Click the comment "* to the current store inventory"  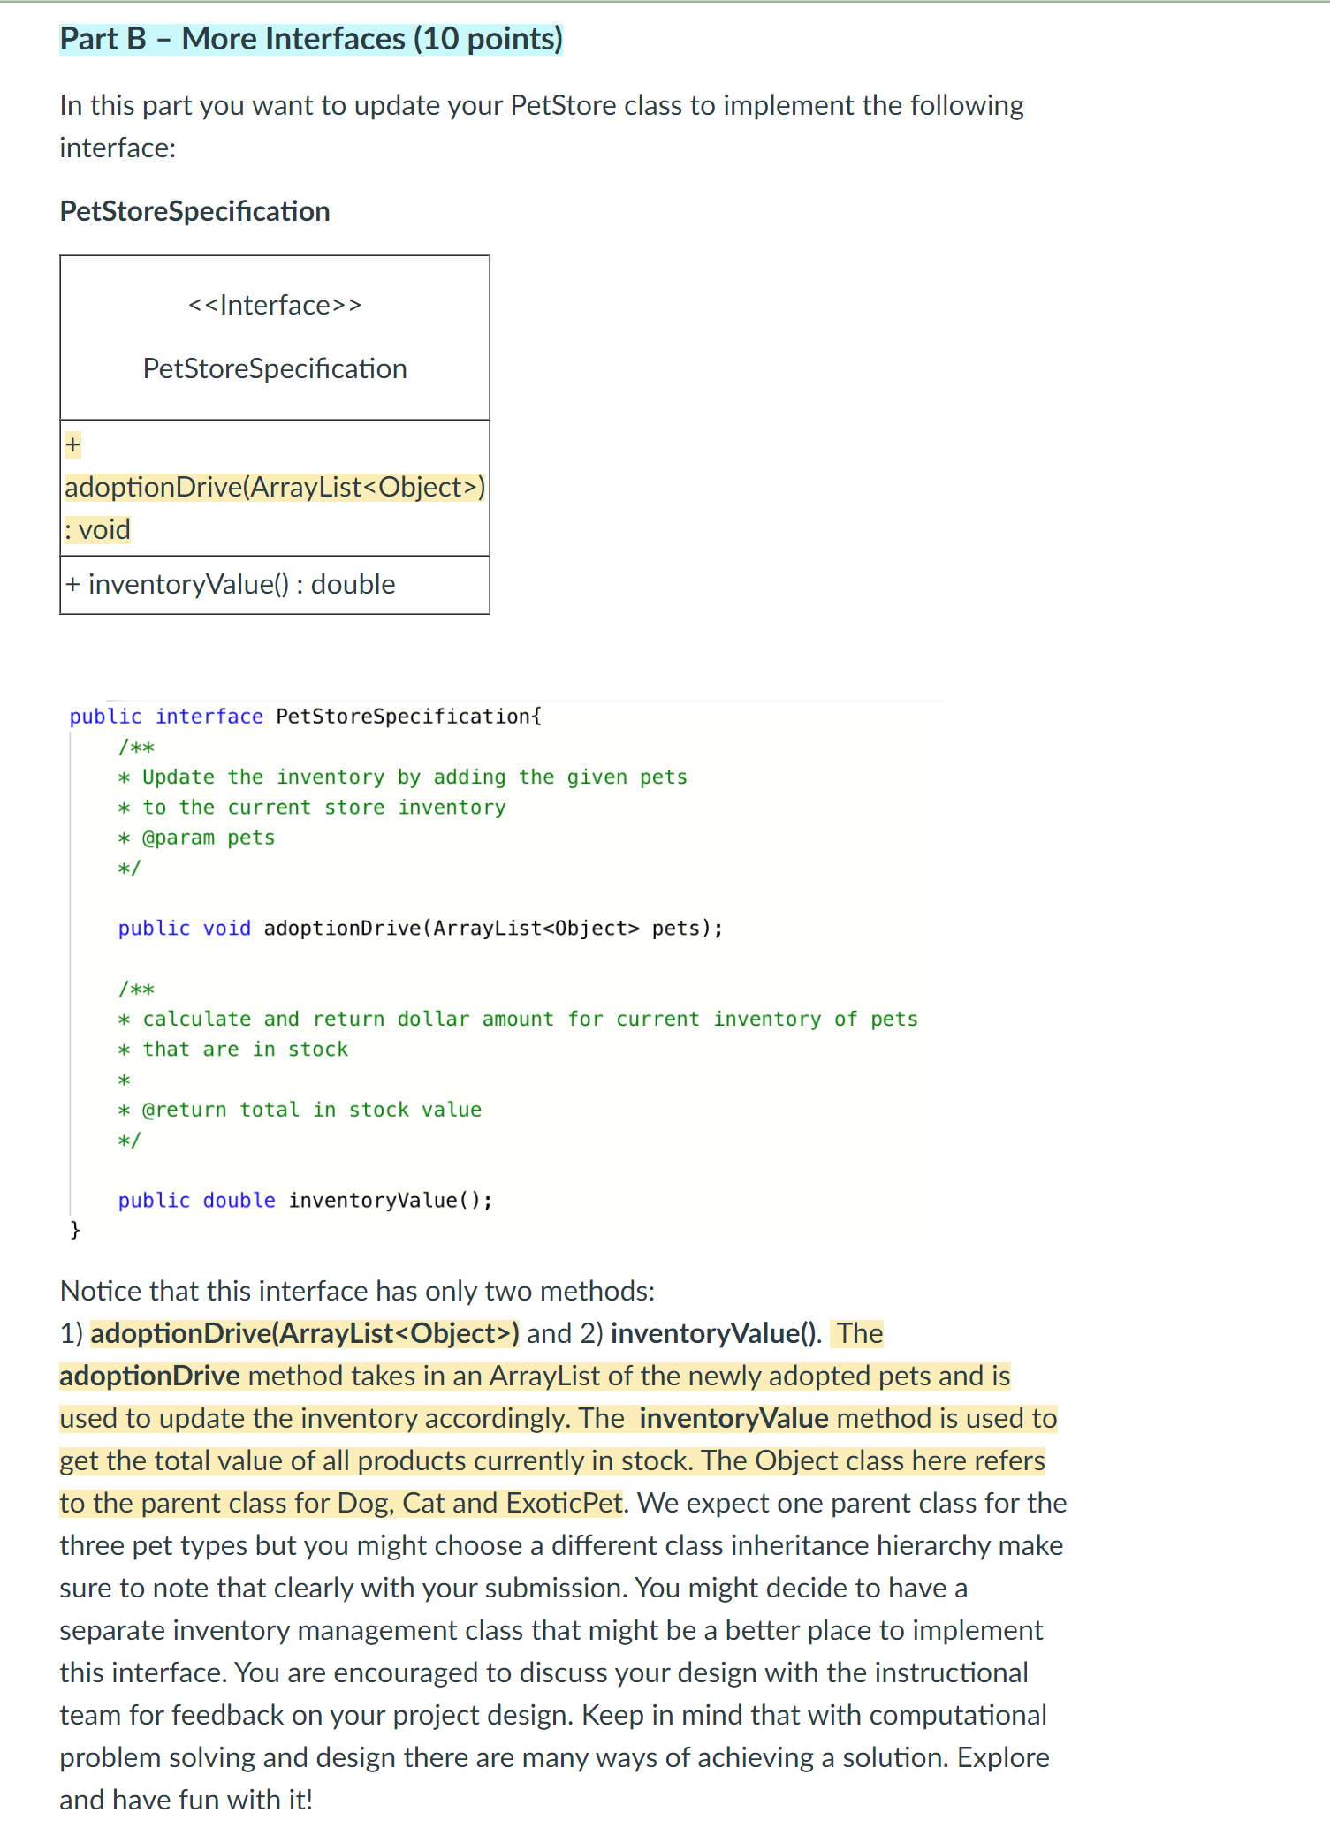(x=312, y=807)
